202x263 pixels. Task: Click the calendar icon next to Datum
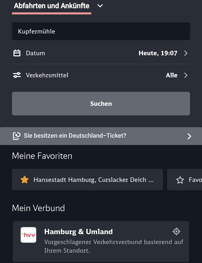point(17,53)
